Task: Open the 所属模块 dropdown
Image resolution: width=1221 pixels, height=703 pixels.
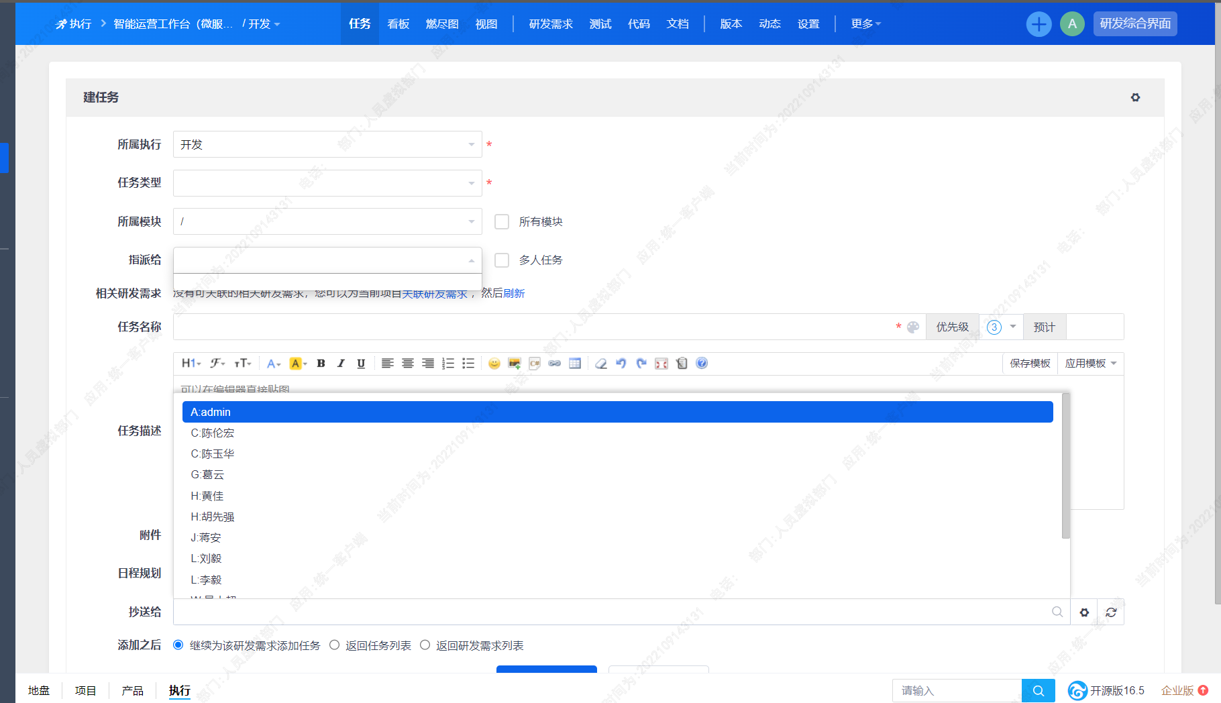Action: point(327,221)
